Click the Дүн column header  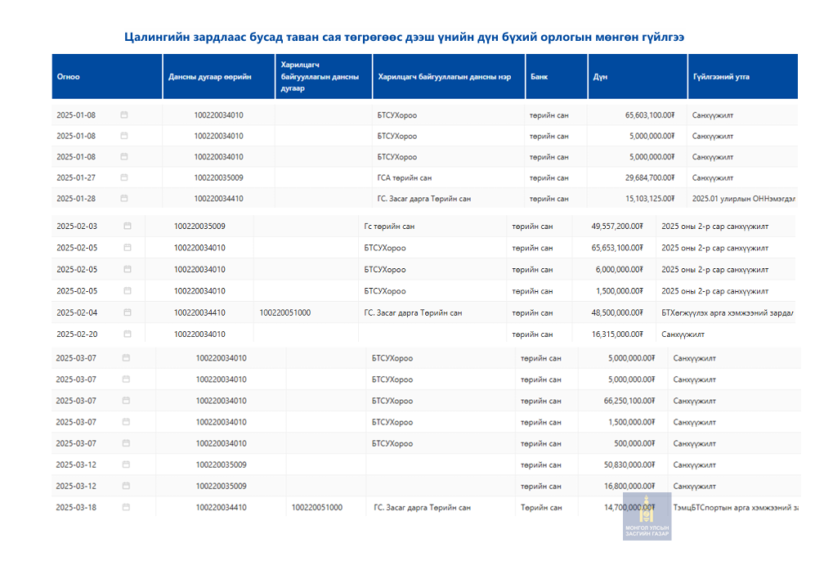click(x=600, y=77)
